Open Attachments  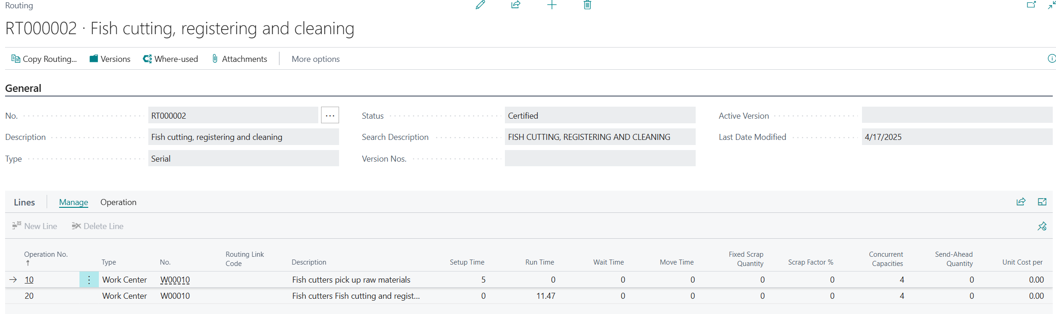[239, 59]
